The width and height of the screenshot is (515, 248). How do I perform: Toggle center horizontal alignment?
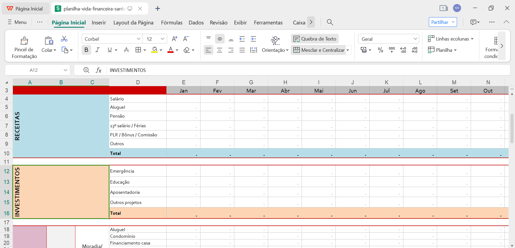(220, 50)
